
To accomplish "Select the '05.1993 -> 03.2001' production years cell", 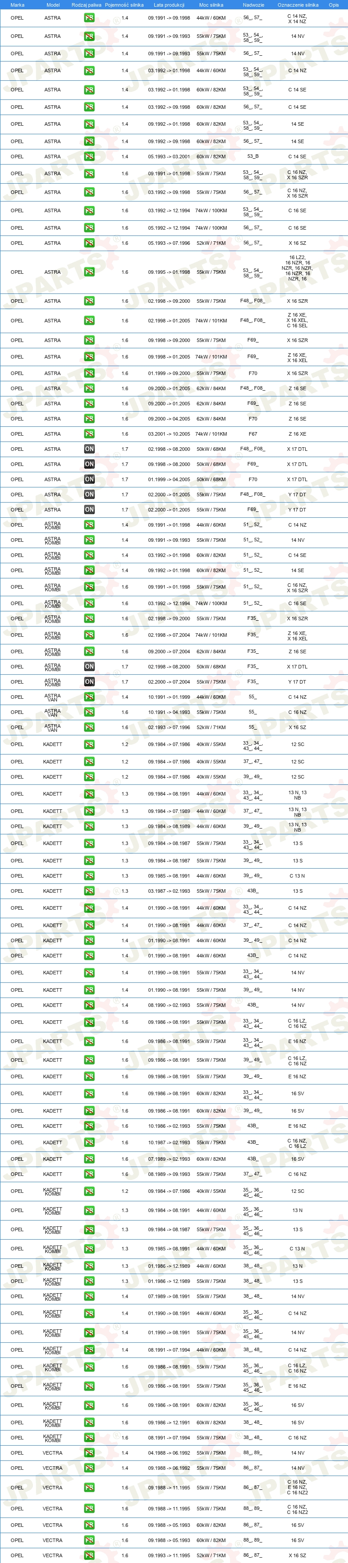I will 169,157.
